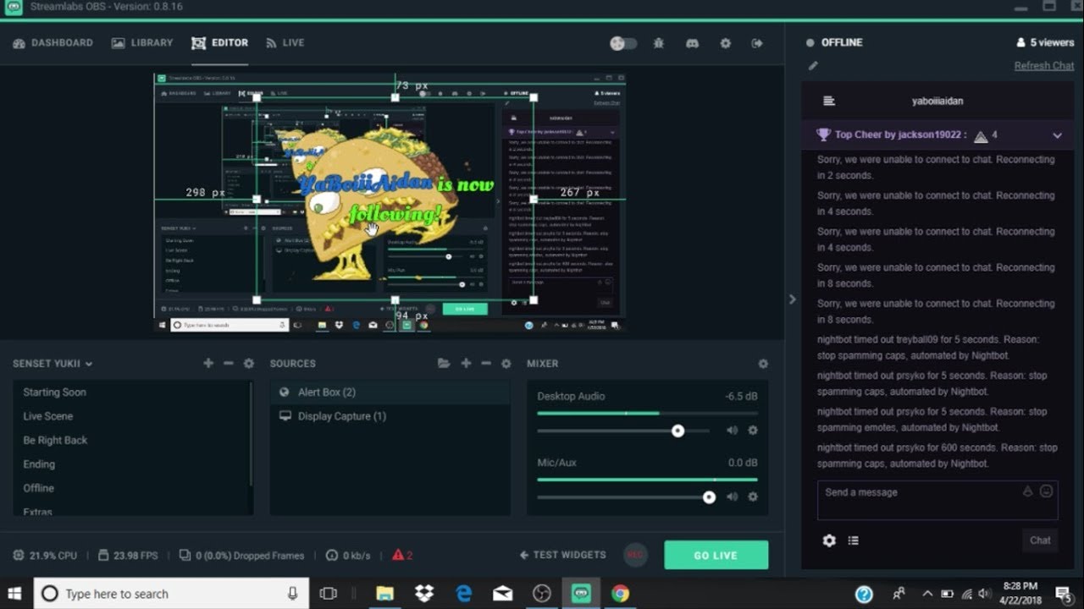Open the chat rooms menu icon
The width and height of the screenshot is (1084, 609).
coord(829,101)
